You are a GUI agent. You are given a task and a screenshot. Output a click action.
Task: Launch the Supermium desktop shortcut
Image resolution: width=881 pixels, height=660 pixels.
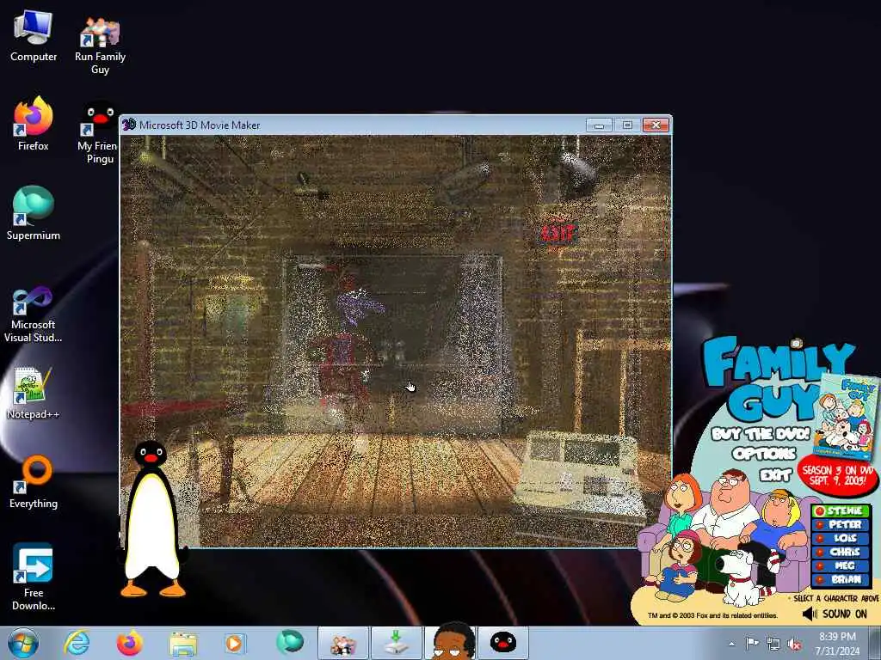[x=34, y=213]
